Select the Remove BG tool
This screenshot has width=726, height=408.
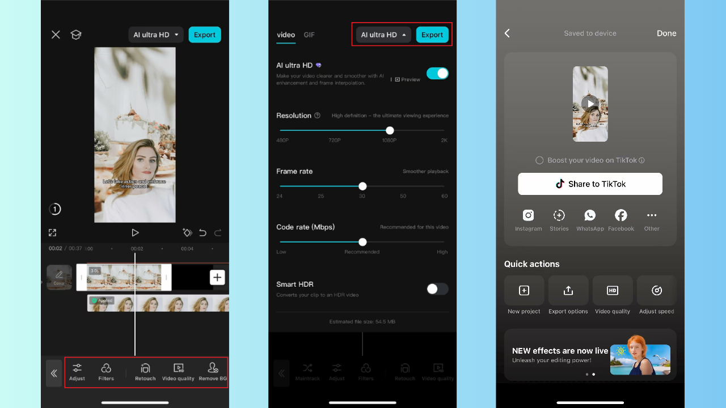point(213,372)
